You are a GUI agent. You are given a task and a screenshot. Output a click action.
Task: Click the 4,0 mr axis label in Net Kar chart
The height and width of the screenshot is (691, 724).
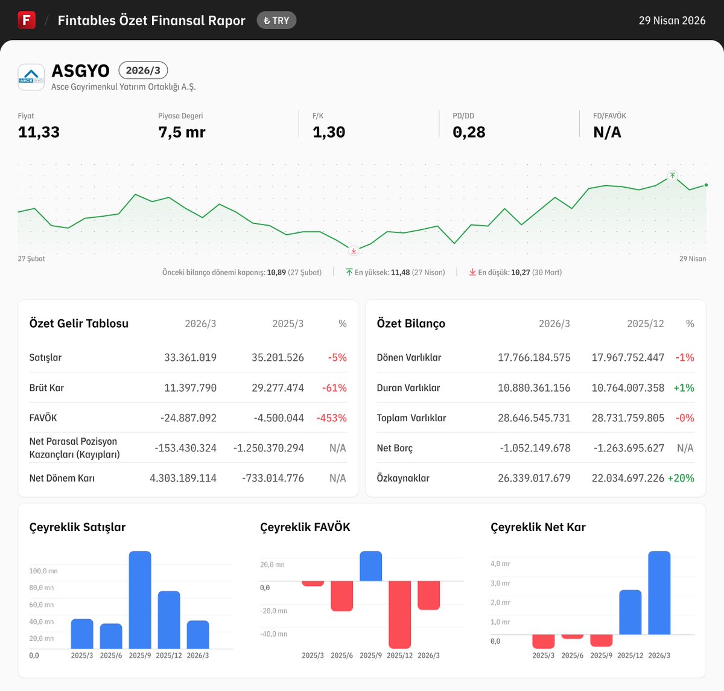pyautogui.click(x=500, y=564)
